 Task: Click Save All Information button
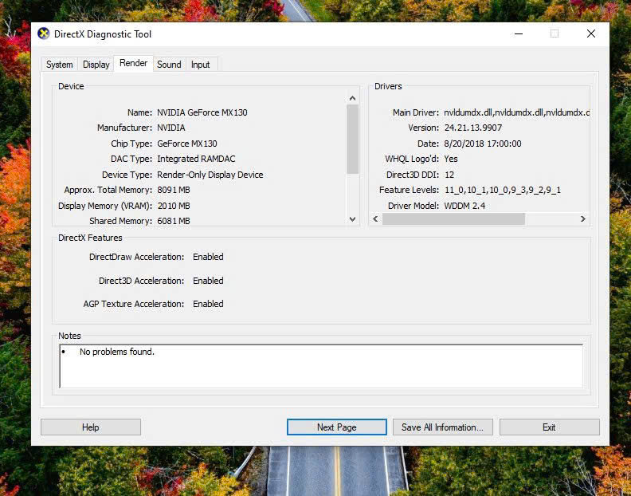[443, 427]
